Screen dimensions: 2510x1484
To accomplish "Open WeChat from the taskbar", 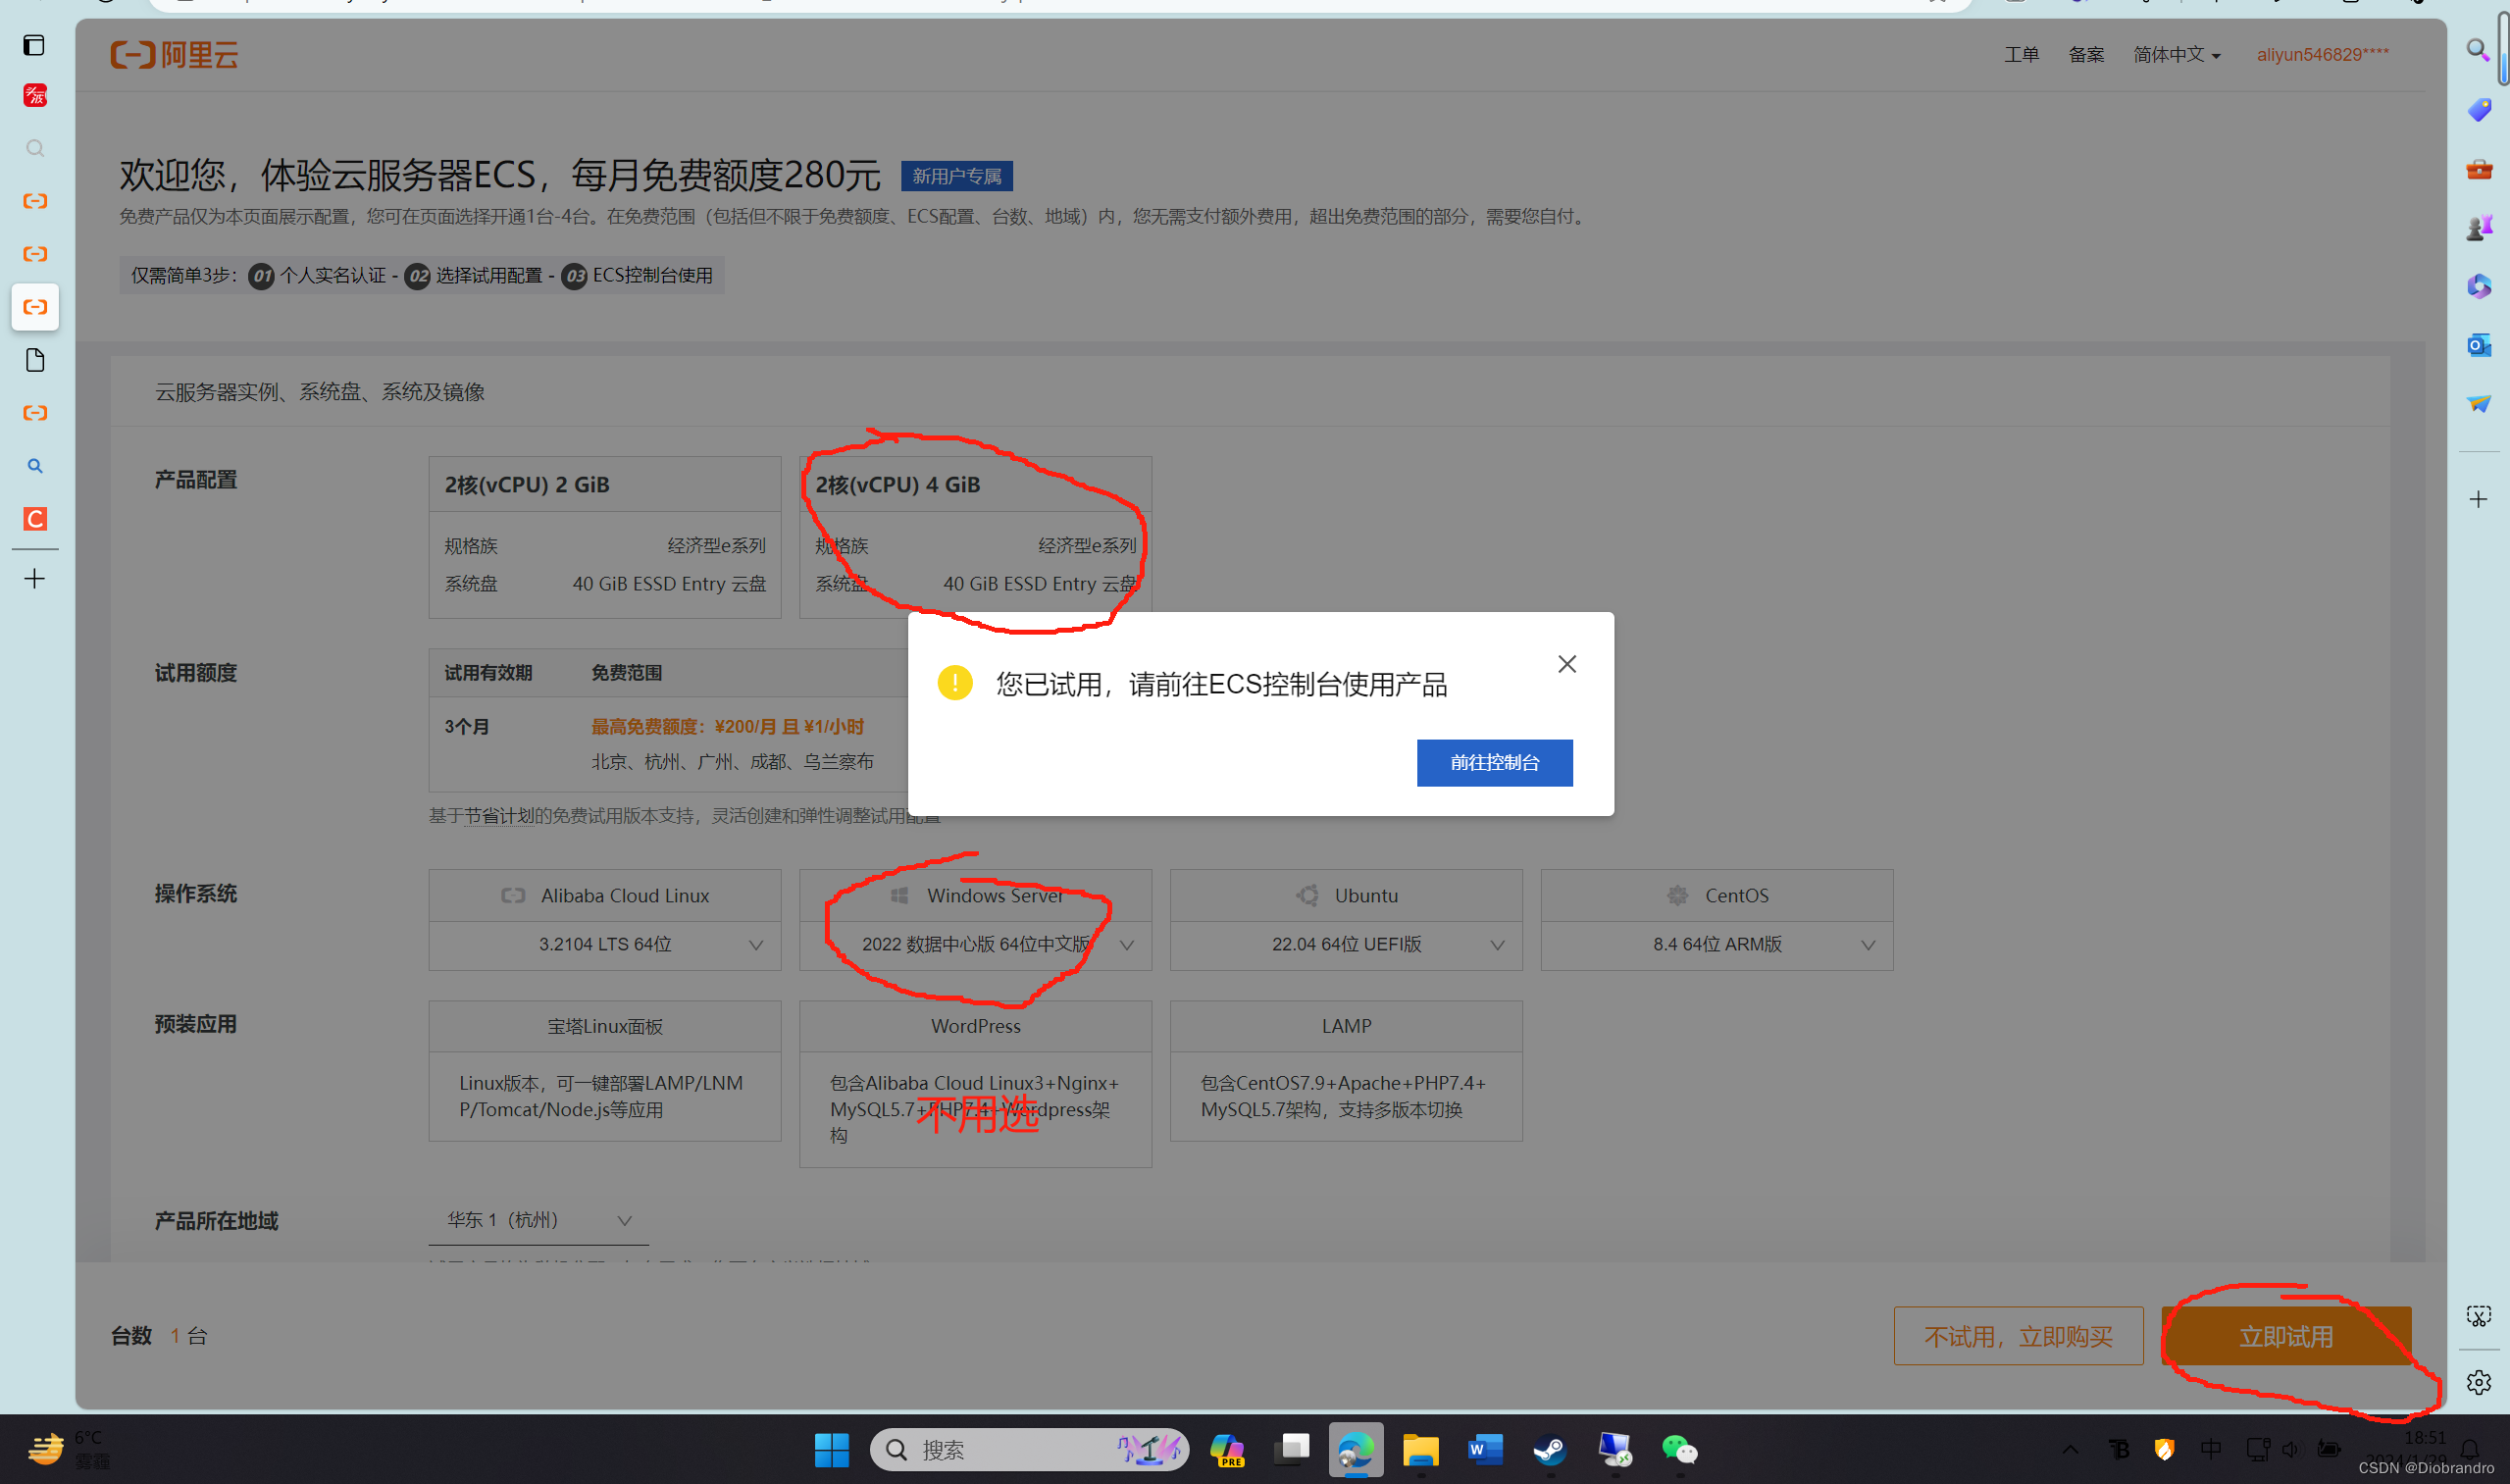I will tap(1679, 1449).
